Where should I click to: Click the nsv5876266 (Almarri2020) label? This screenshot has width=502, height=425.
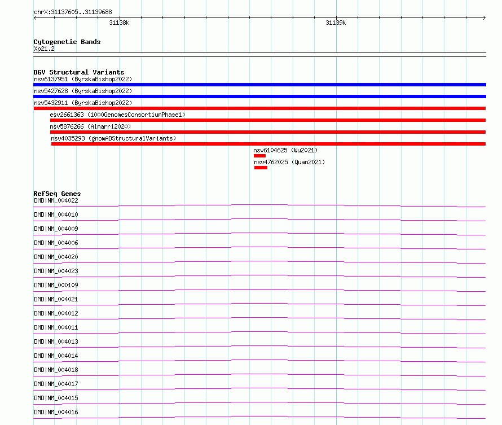tap(90, 126)
